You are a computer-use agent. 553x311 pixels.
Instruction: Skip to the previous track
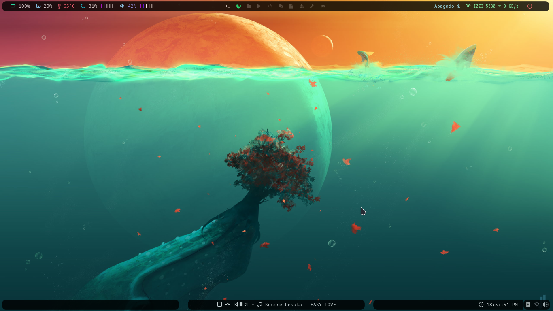(x=236, y=305)
